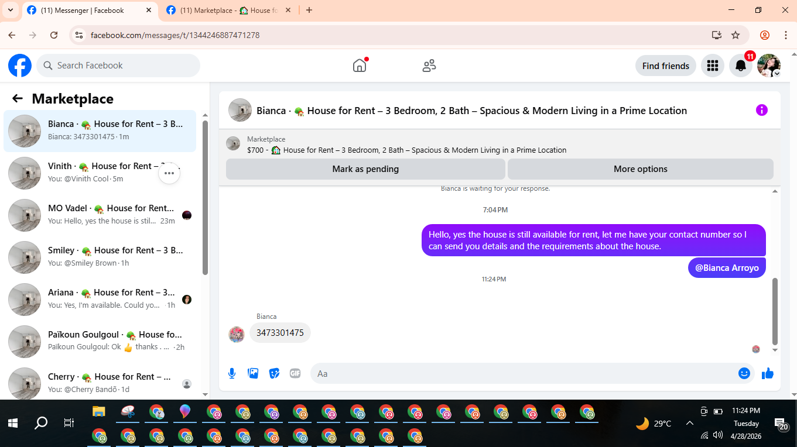Open account profile picture menu
The height and width of the screenshot is (447, 797).
(x=769, y=66)
